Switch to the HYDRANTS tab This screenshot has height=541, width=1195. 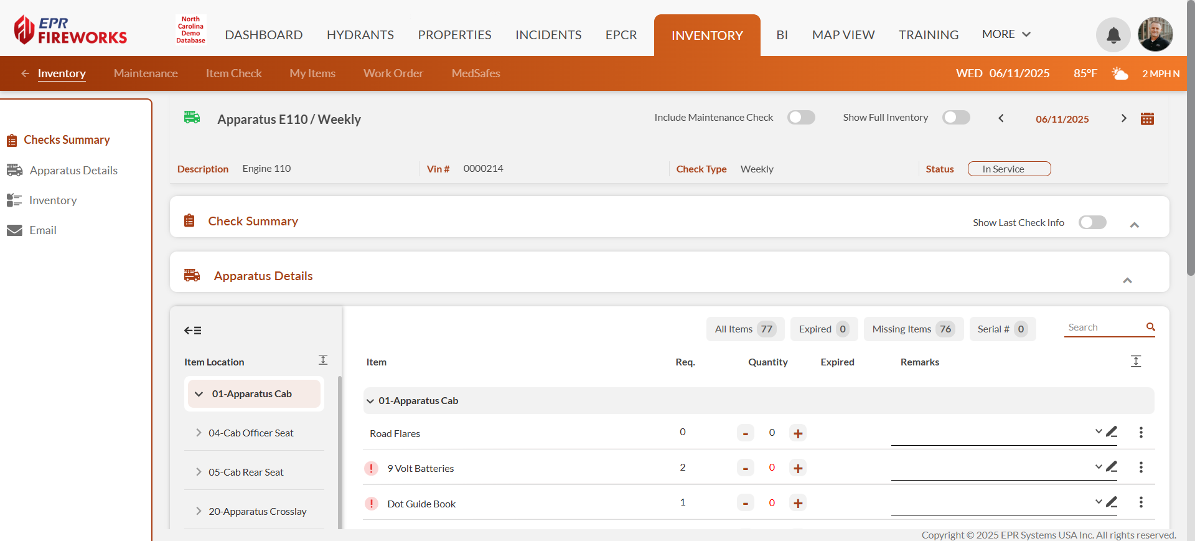[360, 35]
